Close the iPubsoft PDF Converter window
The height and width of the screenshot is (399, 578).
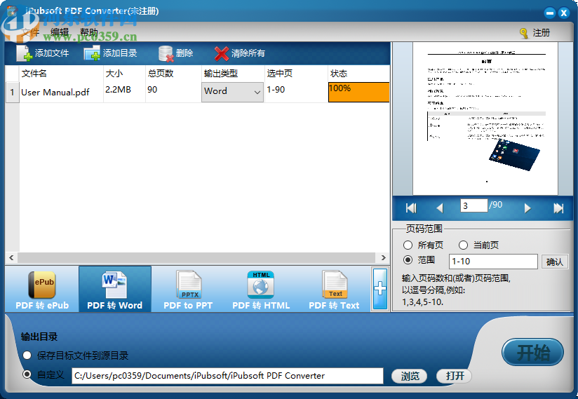pyautogui.click(x=564, y=13)
